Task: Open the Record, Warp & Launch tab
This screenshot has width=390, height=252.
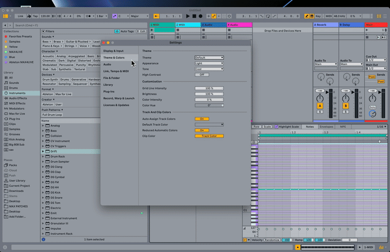Action: click(x=118, y=98)
